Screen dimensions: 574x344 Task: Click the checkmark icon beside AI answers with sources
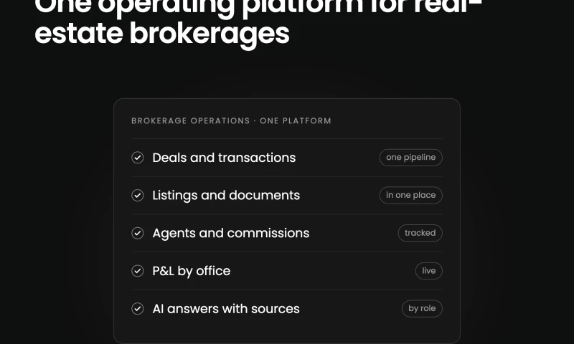[138, 309]
